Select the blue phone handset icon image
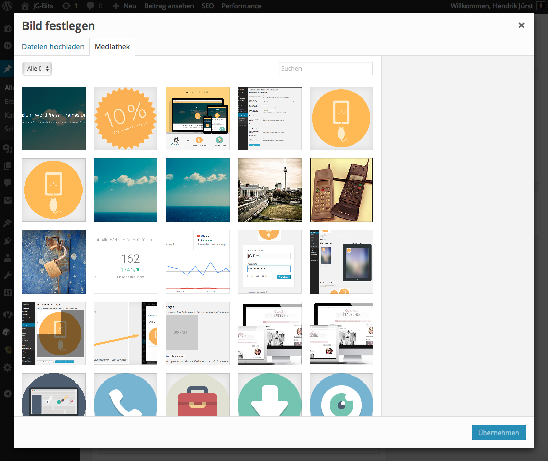This screenshot has width=548, height=461. (x=125, y=395)
